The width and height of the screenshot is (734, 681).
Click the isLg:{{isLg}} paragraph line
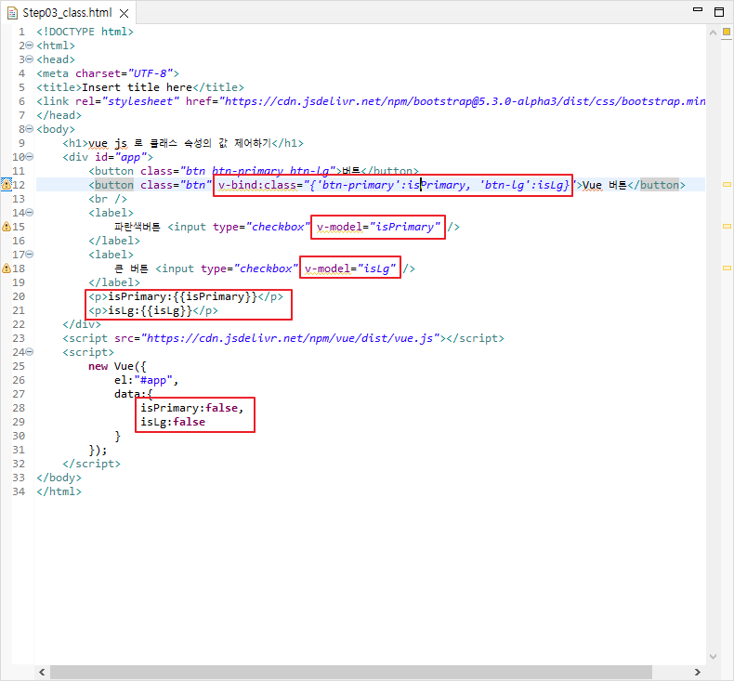pyautogui.click(x=153, y=311)
